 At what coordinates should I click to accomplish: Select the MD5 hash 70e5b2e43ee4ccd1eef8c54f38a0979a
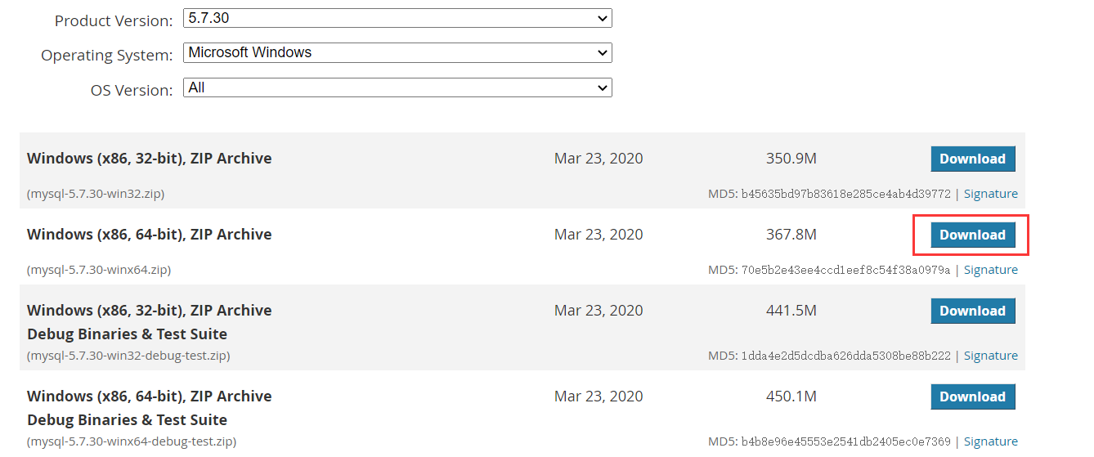pos(846,271)
